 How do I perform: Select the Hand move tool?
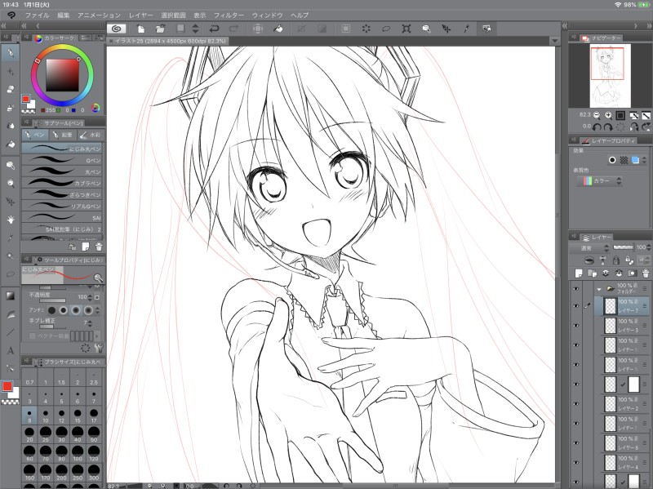11,220
